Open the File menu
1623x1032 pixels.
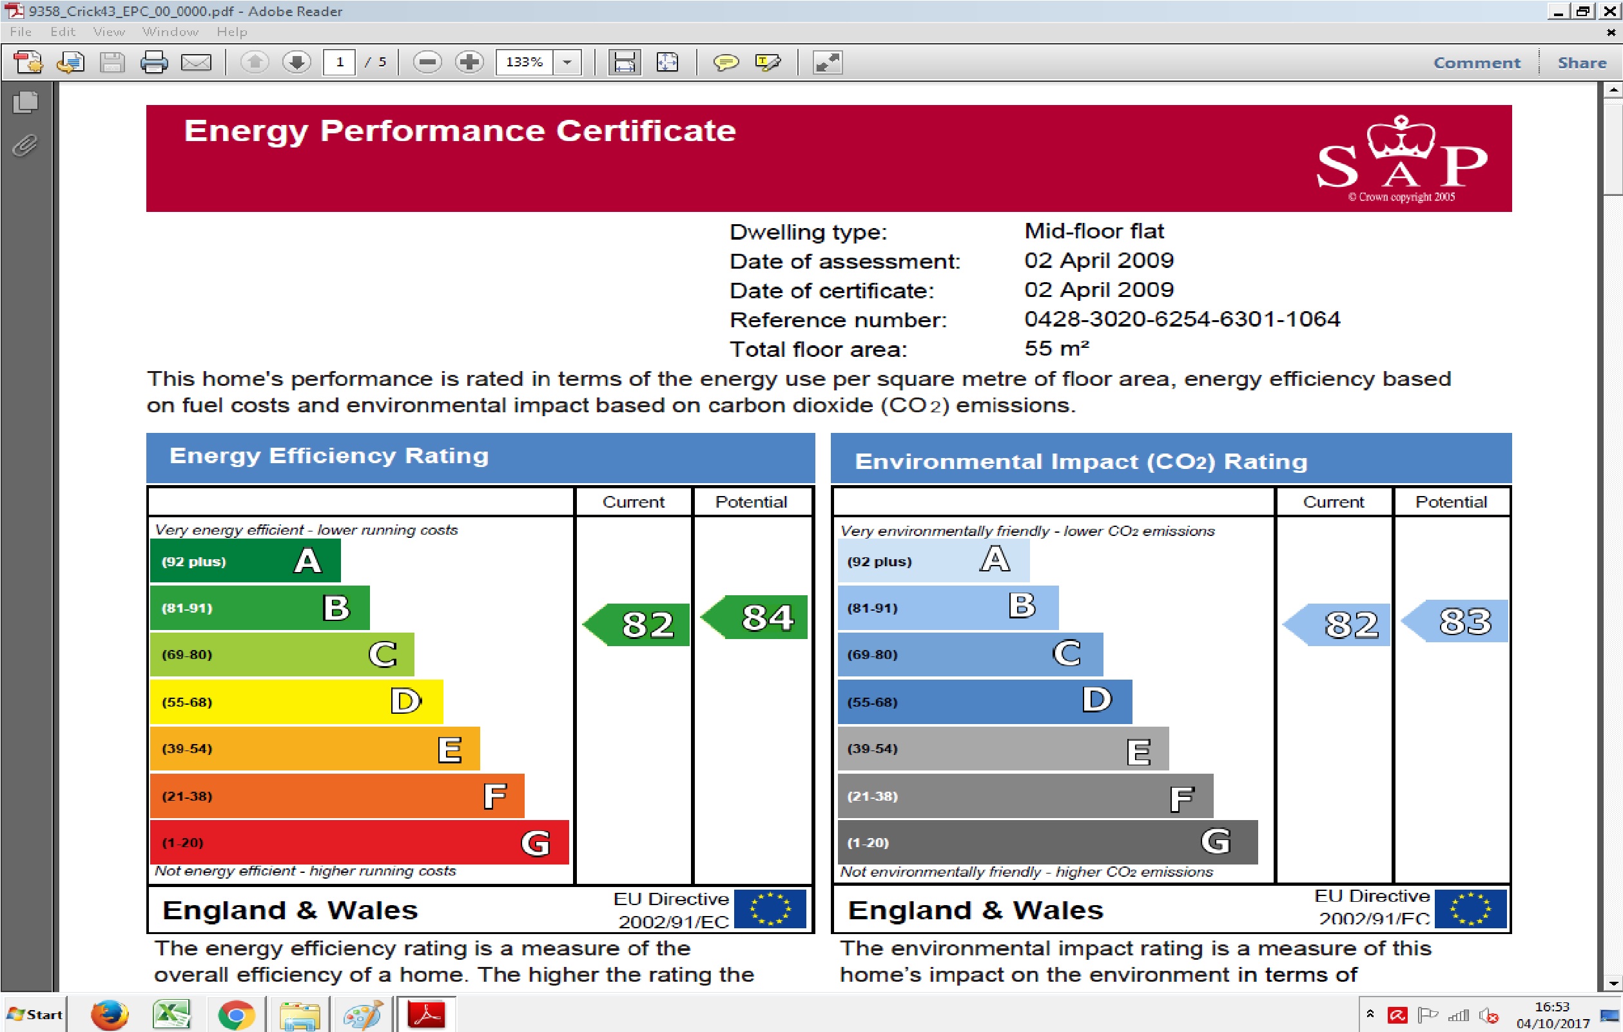[20, 32]
